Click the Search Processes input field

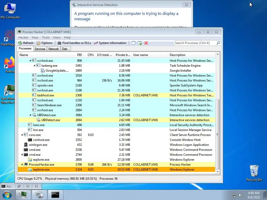coord(195,43)
